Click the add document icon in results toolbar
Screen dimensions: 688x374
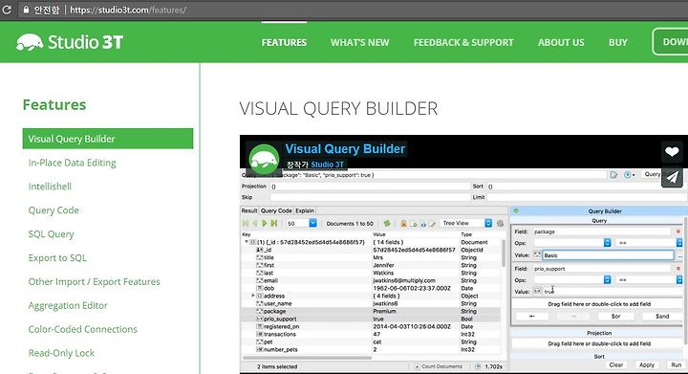click(414, 224)
